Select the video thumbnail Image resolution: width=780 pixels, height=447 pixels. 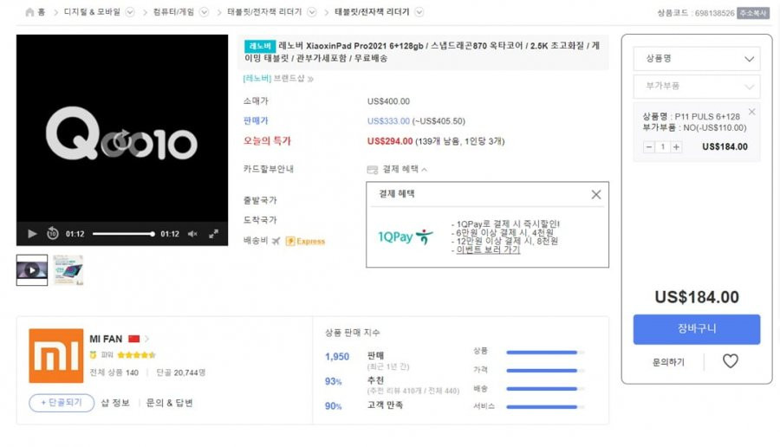[32, 270]
